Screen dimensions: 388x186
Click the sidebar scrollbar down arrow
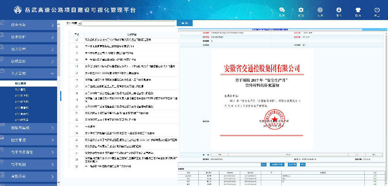point(59,183)
